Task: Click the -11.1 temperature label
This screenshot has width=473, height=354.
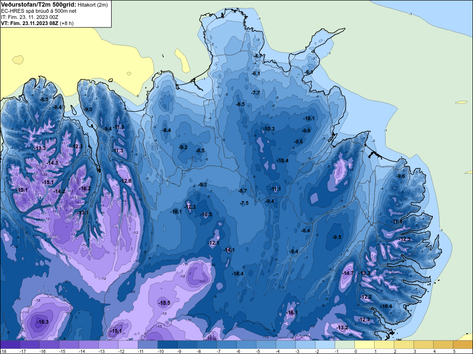Action: 275,189
